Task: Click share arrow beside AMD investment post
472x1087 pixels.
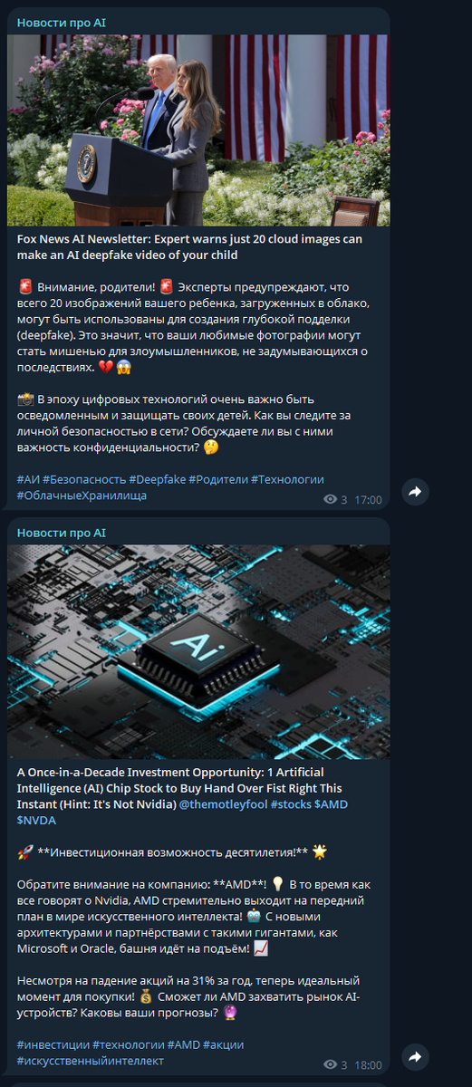Action: tap(415, 1057)
